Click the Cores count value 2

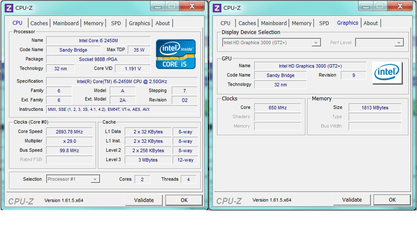pyautogui.click(x=142, y=179)
